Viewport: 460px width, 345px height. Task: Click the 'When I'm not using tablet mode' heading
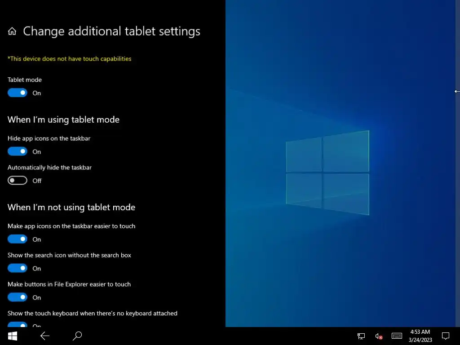71,208
